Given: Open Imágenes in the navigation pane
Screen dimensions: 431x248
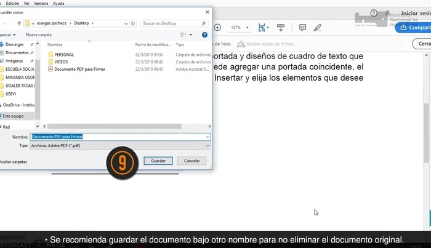Looking at the screenshot, I should click(14, 61).
